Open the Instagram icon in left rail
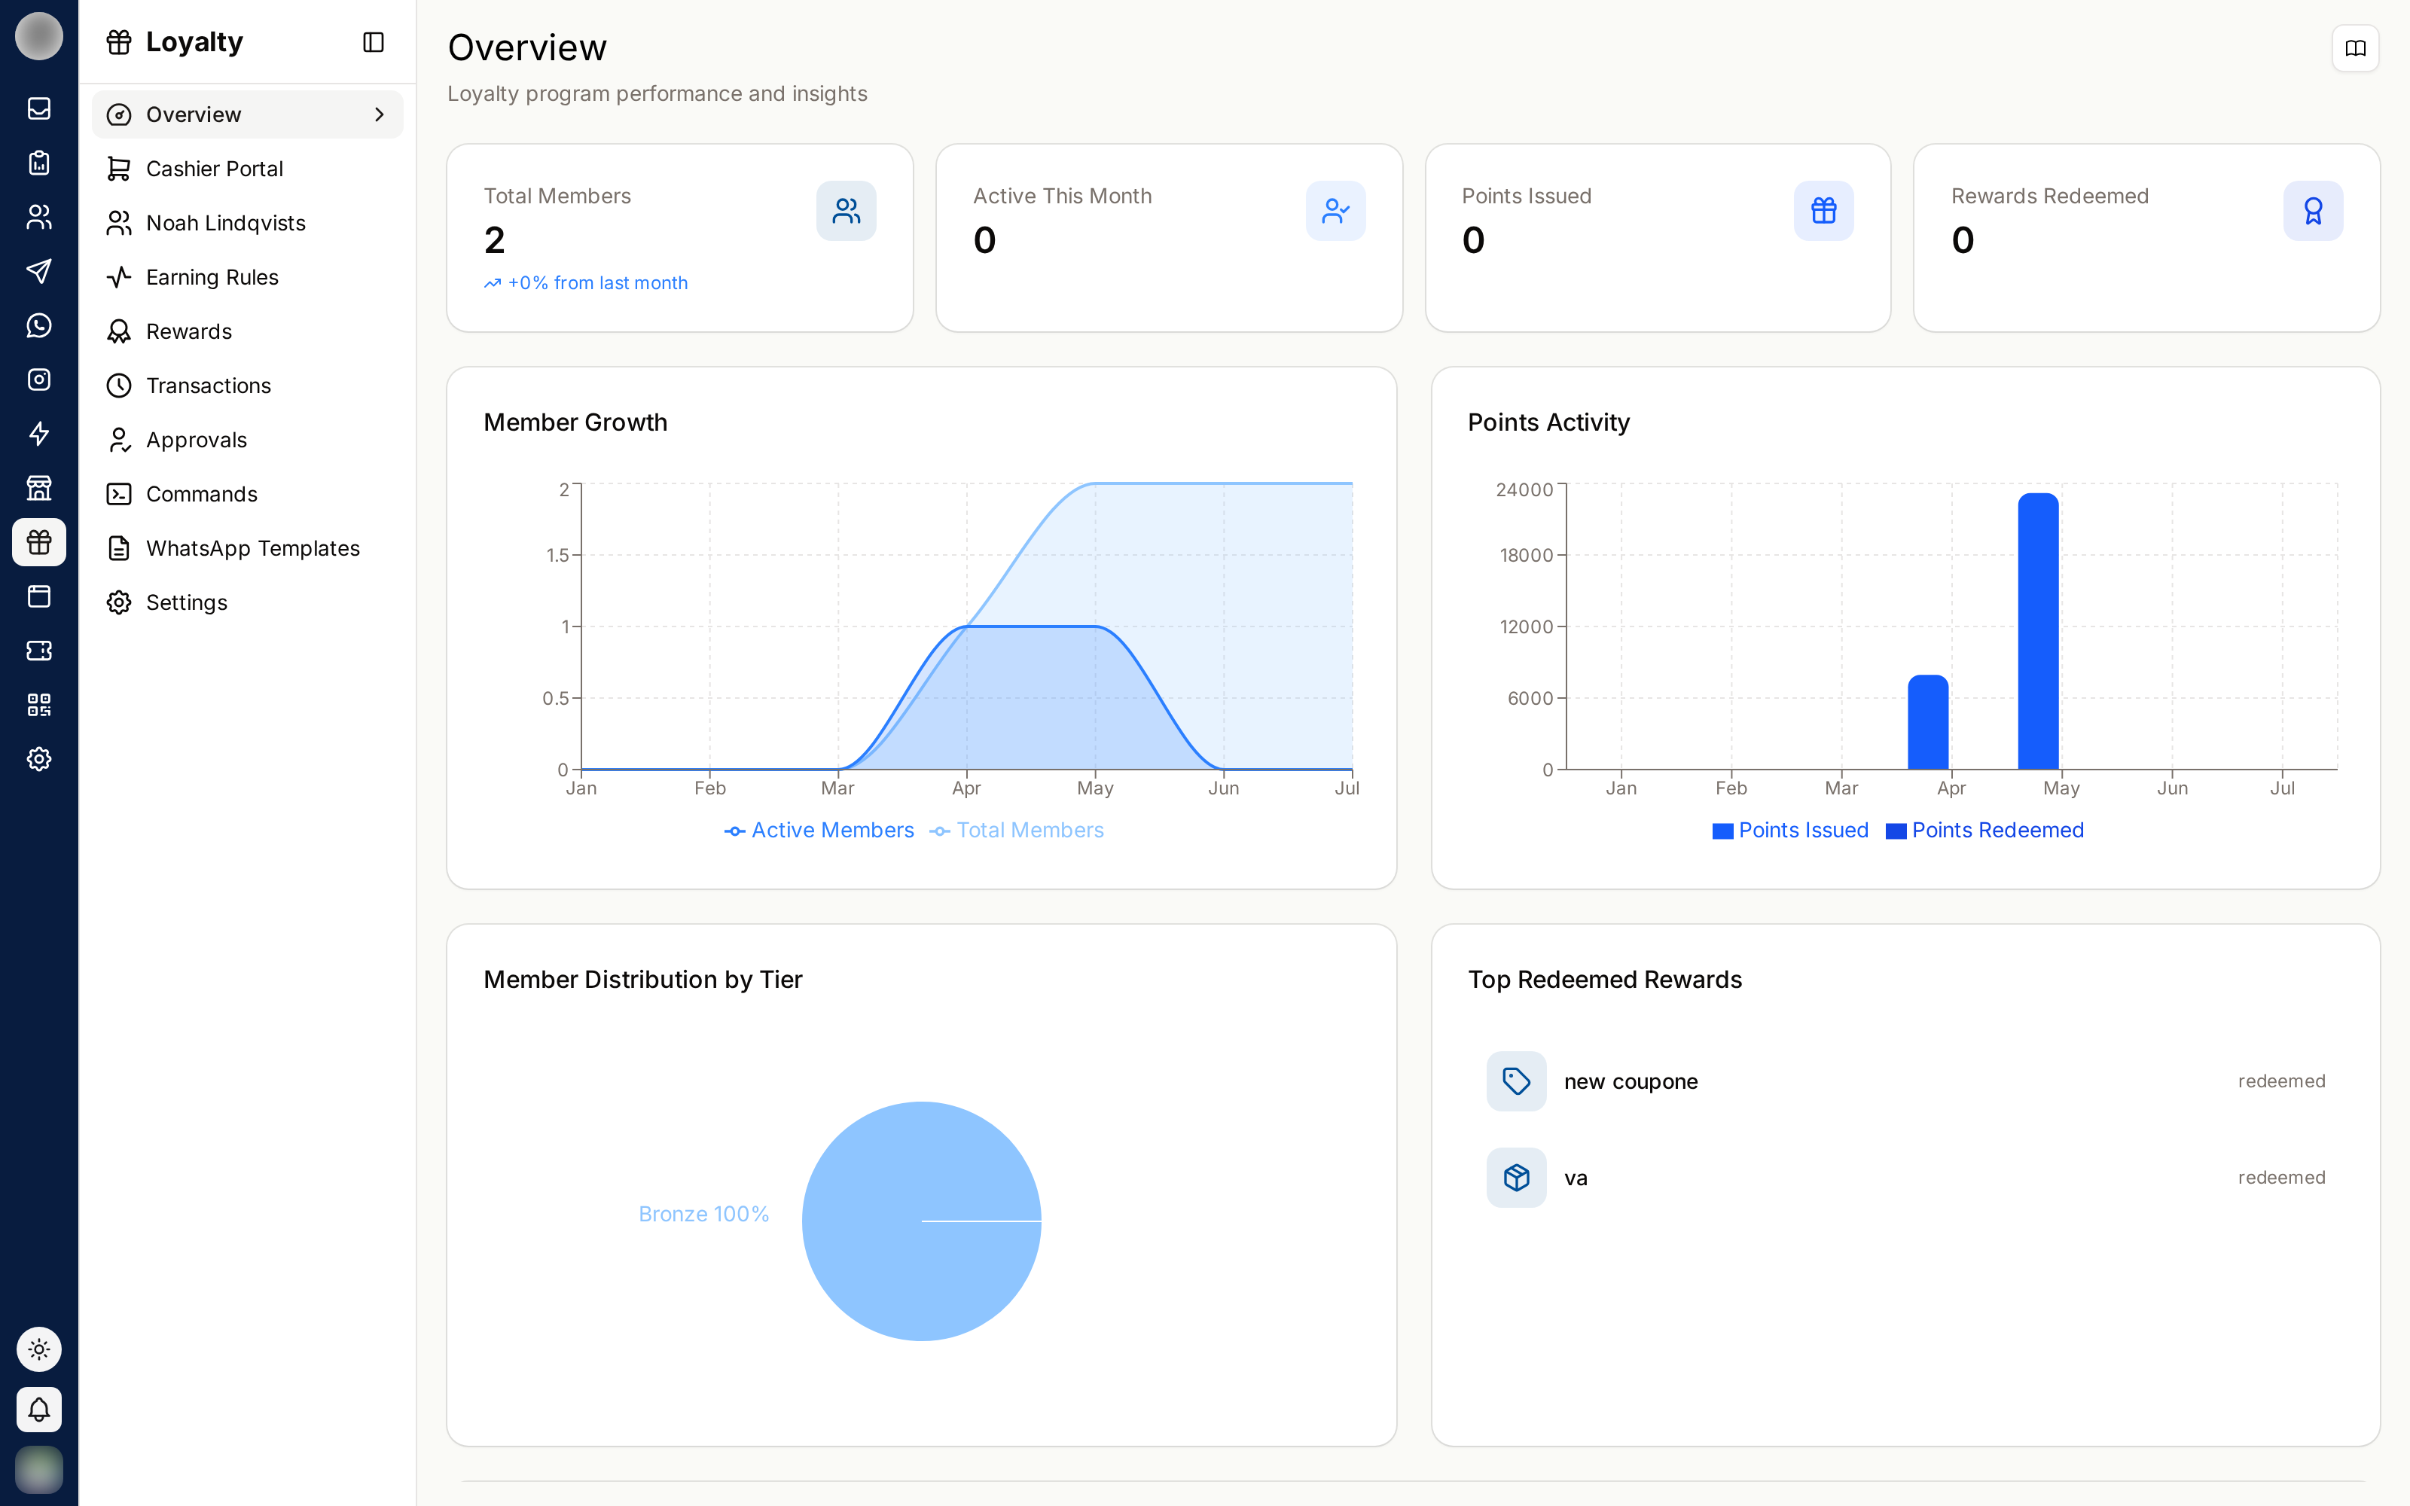Image resolution: width=2410 pixels, height=1506 pixels. click(39, 380)
